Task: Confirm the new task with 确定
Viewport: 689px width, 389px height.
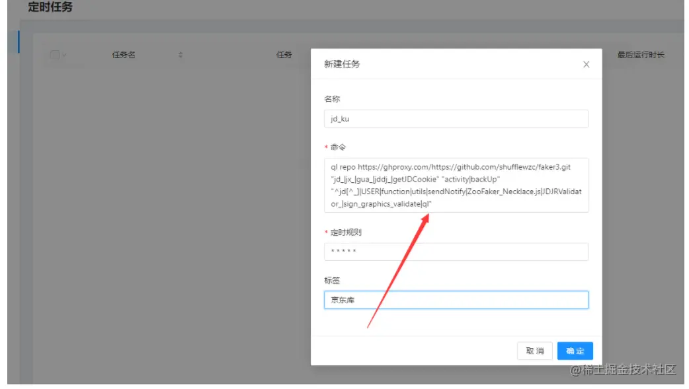Action: click(575, 351)
